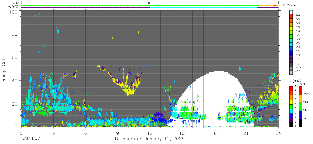Click the CPID value '151'
Screen dimensions: 313x144
tap(150, 3)
